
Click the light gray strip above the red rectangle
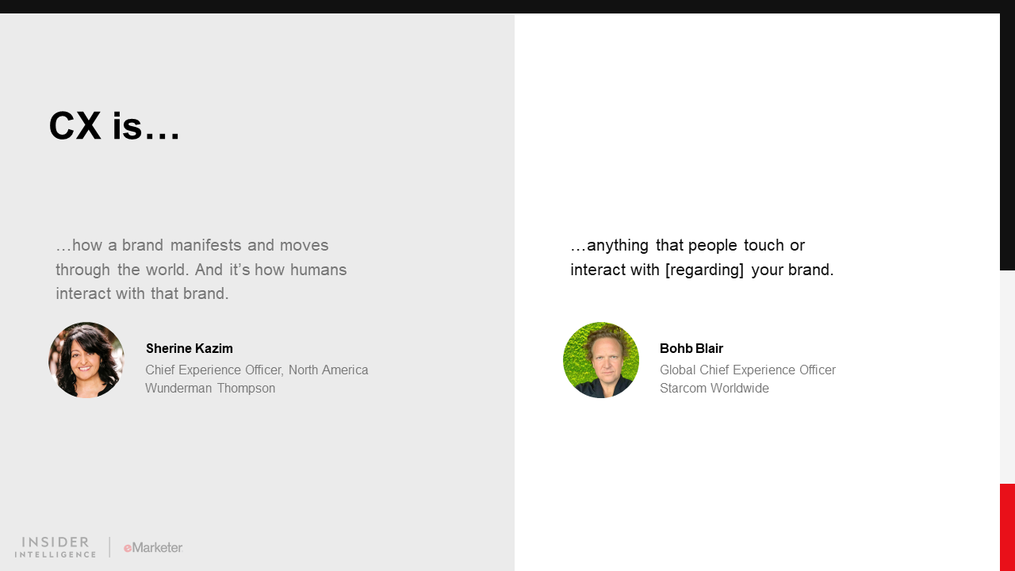1007,377
